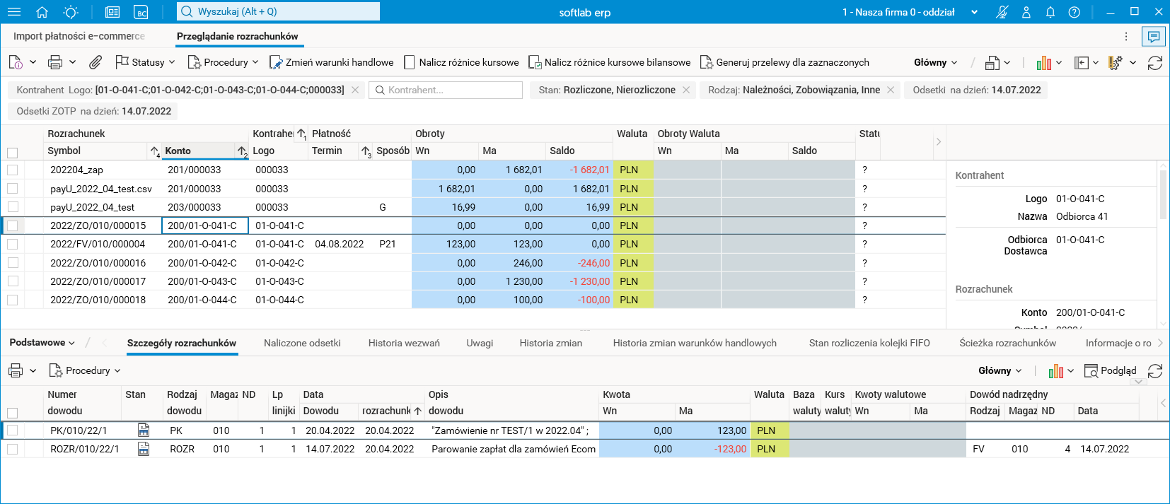Open the column settings gear icon

coord(1116,63)
